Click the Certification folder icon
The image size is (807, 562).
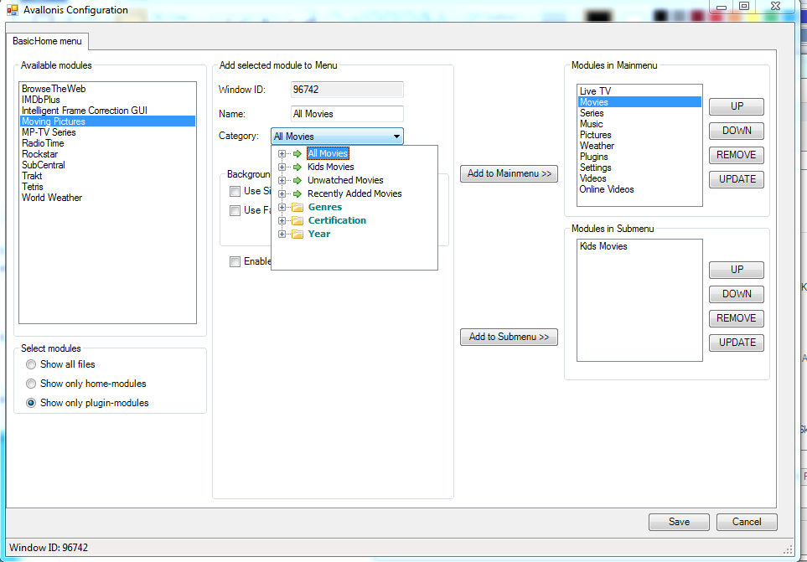click(x=297, y=220)
